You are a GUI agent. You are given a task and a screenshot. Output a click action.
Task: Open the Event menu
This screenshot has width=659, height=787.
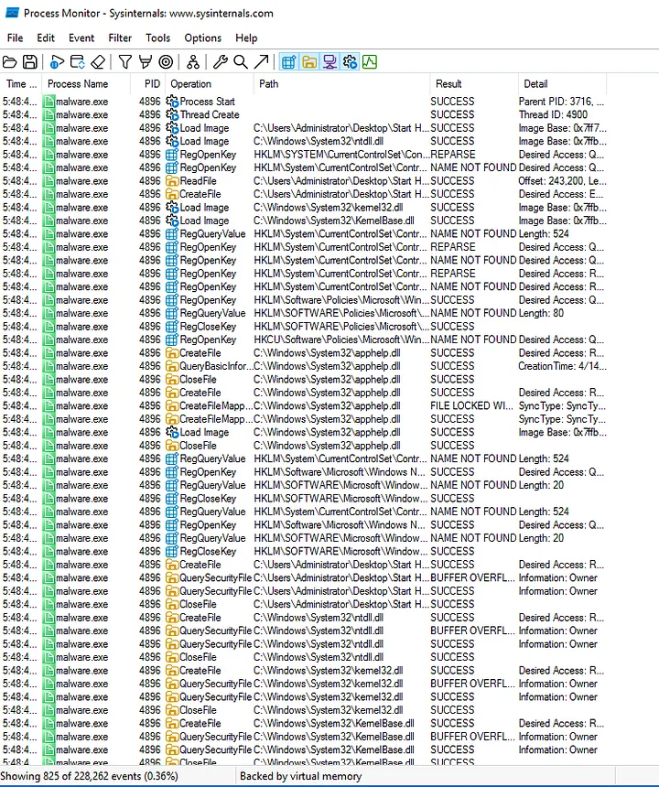81,38
